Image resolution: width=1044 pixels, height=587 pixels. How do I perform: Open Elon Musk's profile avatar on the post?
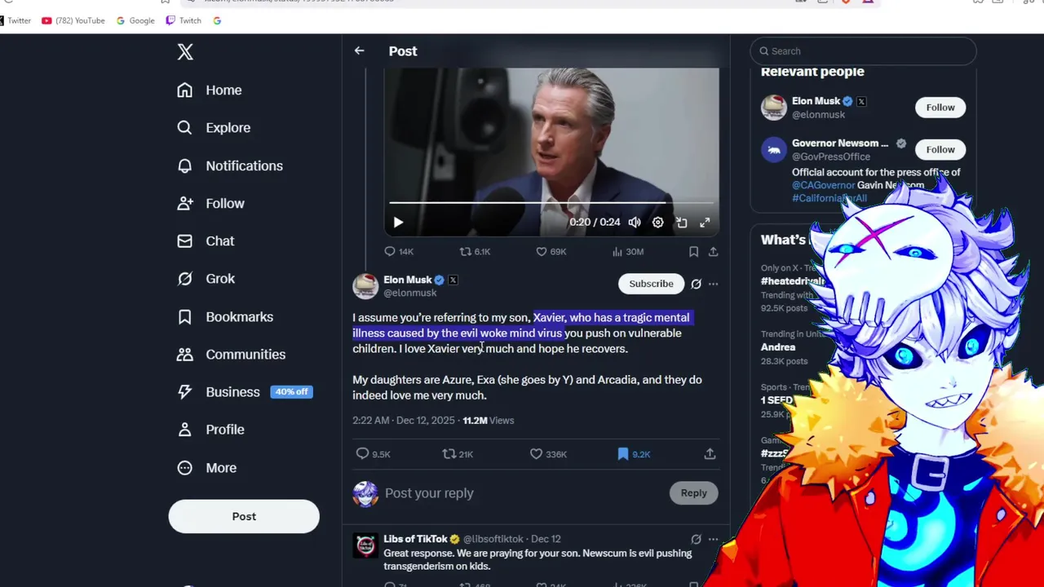coord(365,286)
